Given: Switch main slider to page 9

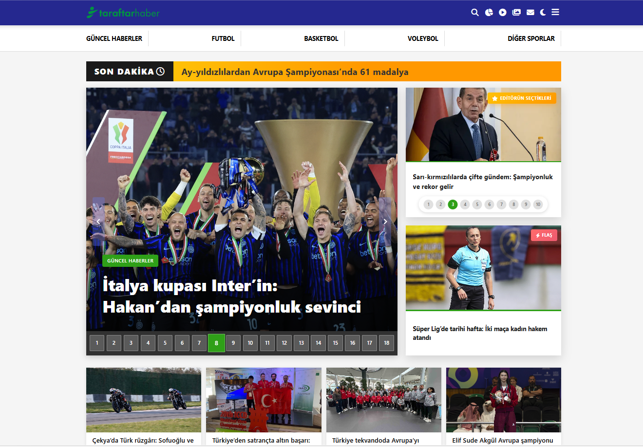Looking at the screenshot, I should pos(233,343).
